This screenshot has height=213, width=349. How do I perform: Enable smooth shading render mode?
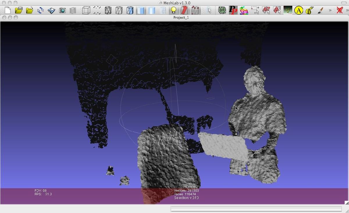pos(152,10)
